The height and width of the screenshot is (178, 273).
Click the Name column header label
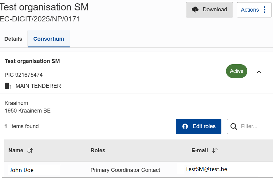[16, 150]
